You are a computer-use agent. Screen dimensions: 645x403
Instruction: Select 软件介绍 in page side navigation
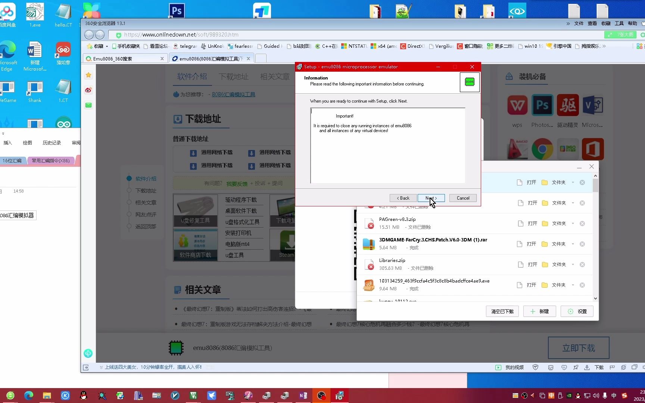146,179
